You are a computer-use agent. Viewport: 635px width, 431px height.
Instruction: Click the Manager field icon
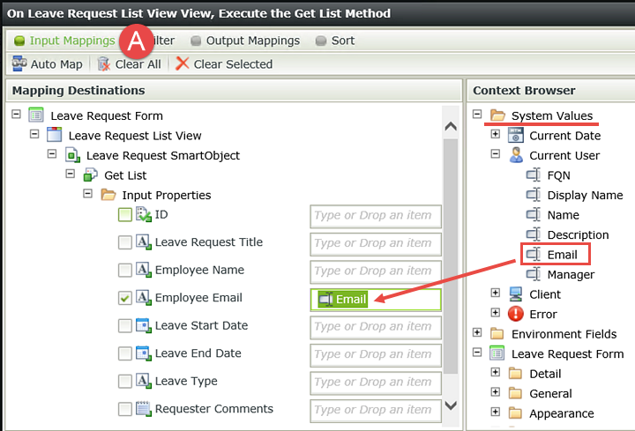coord(534,274)
